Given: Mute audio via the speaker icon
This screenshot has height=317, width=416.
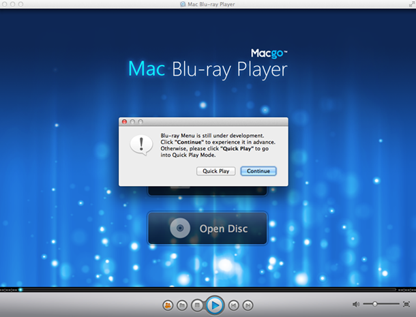Looking at the screenshot, I should coord(356,304).
